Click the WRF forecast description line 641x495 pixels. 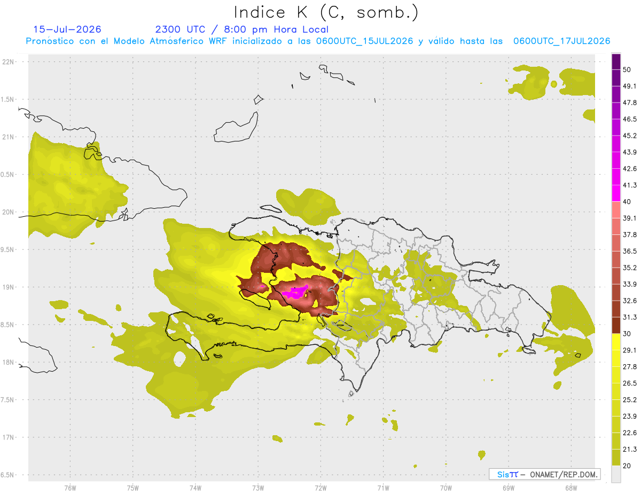pyautogui.click(x=318, y=41)
